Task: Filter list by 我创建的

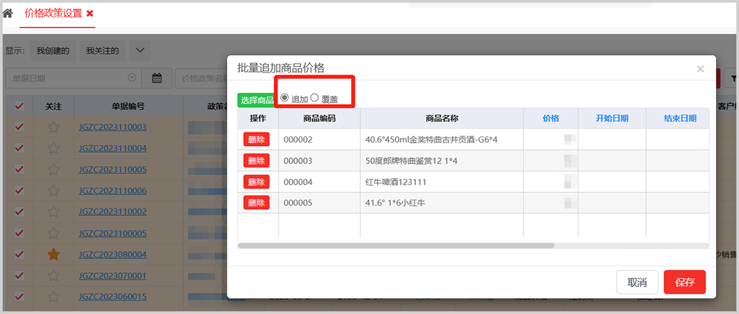Action: (x=53, y=50)
